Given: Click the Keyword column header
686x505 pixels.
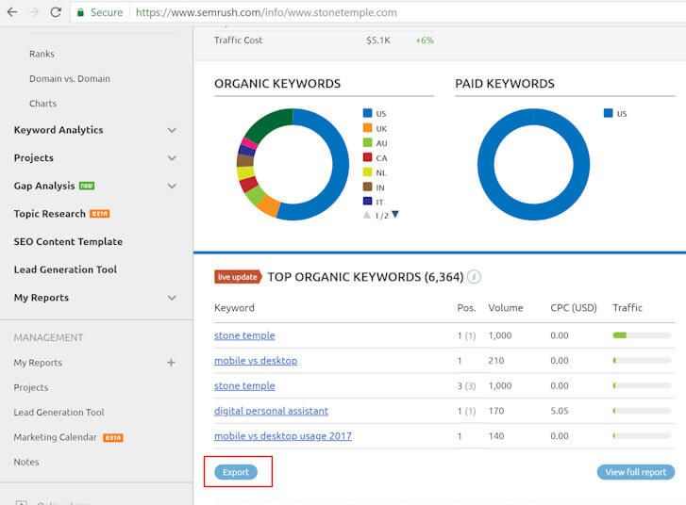Looking at the screenshot, I should tap(234, 307).
